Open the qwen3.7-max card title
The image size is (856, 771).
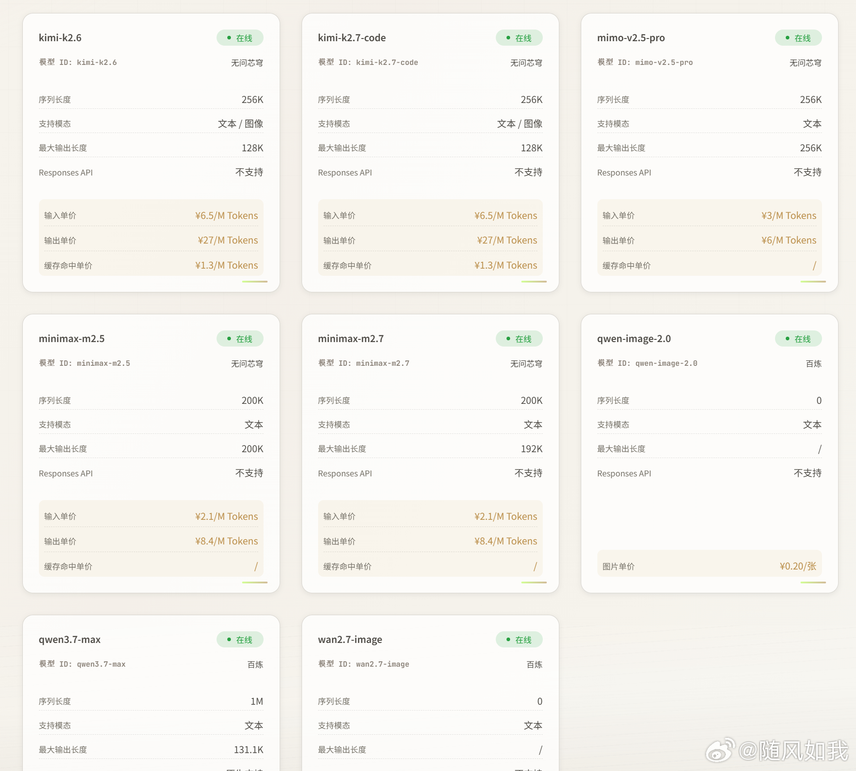pyautogui.click(x=69, y=639)
